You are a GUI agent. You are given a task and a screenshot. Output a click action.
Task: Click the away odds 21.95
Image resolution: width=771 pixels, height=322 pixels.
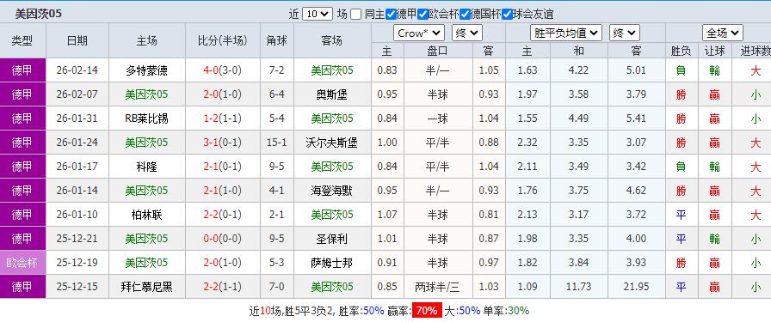click(636, 287)
